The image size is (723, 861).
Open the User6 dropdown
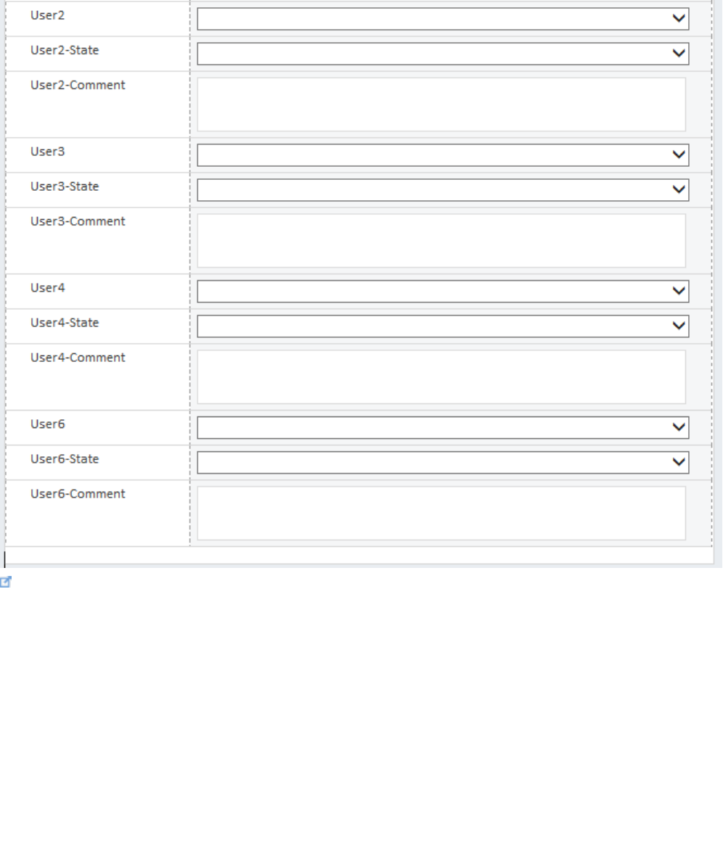pos(443,427)
